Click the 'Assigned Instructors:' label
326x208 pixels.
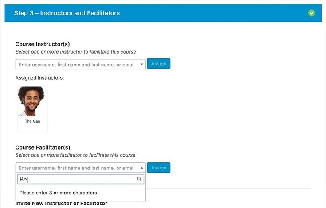40,78
